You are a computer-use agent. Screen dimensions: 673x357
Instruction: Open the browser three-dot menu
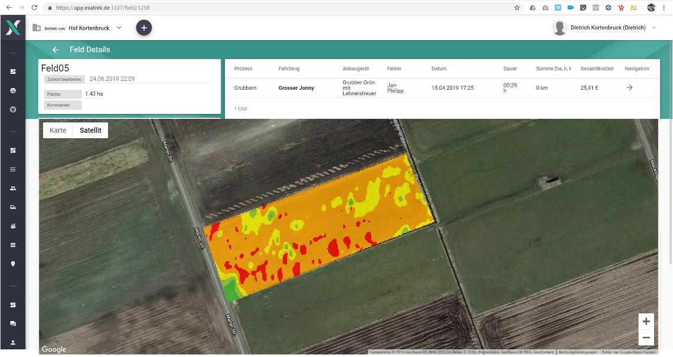(664, 8)
